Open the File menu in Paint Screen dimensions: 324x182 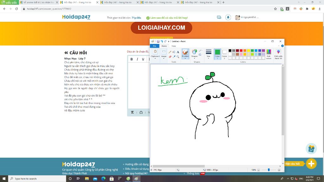coord(155,46)
